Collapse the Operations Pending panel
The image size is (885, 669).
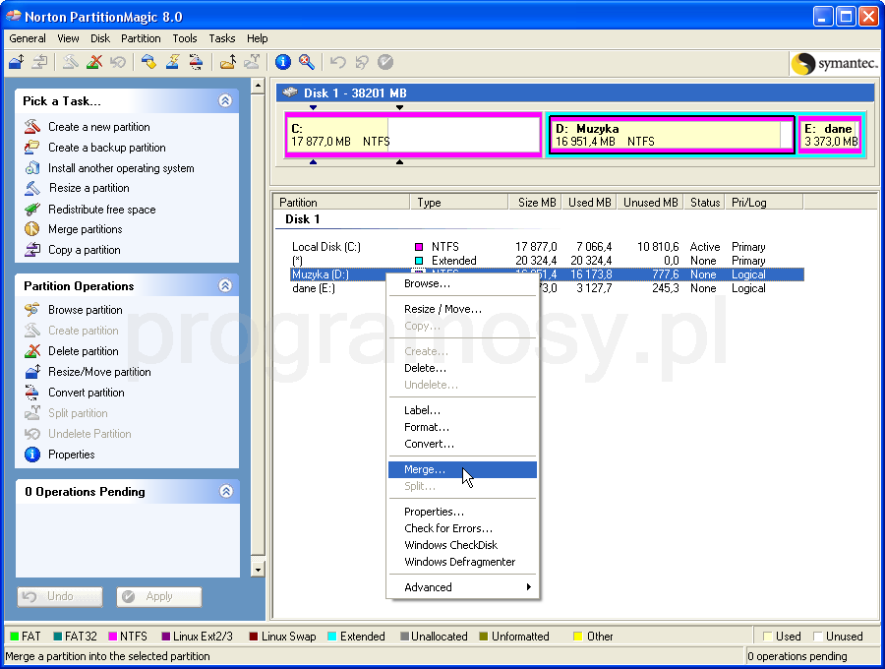click(225, 491)
